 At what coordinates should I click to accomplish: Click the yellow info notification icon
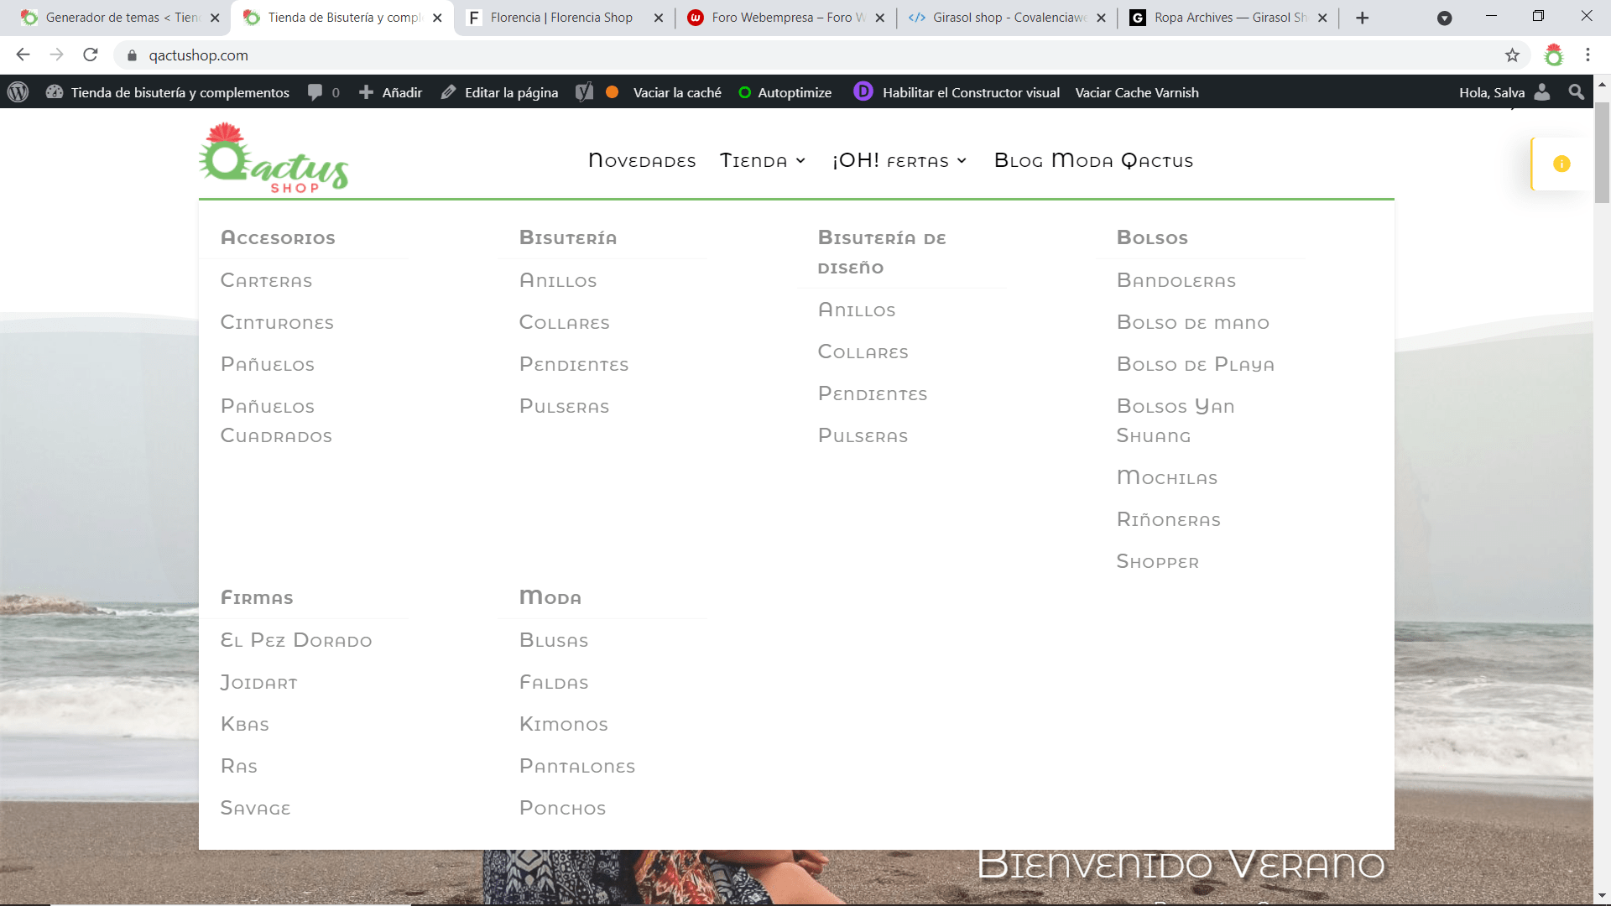(x=1561, y=164)
